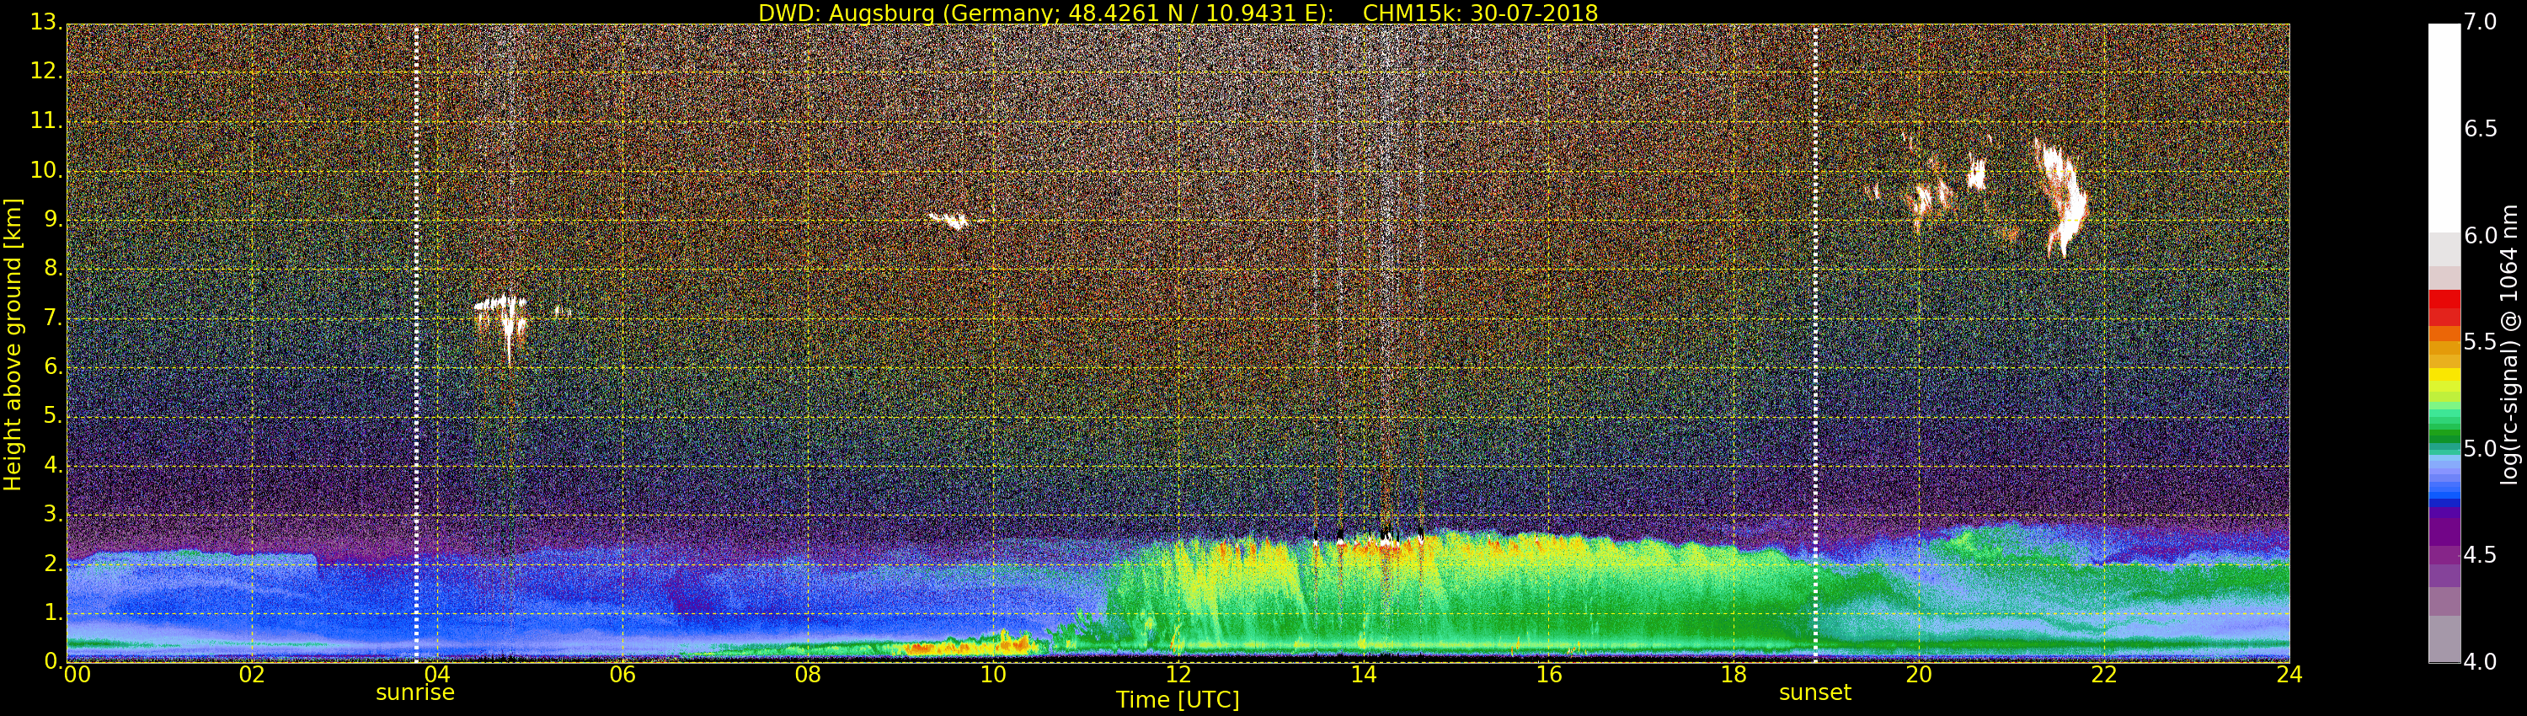Click the colorbar tick label '6.5'

pos(2480,129)
